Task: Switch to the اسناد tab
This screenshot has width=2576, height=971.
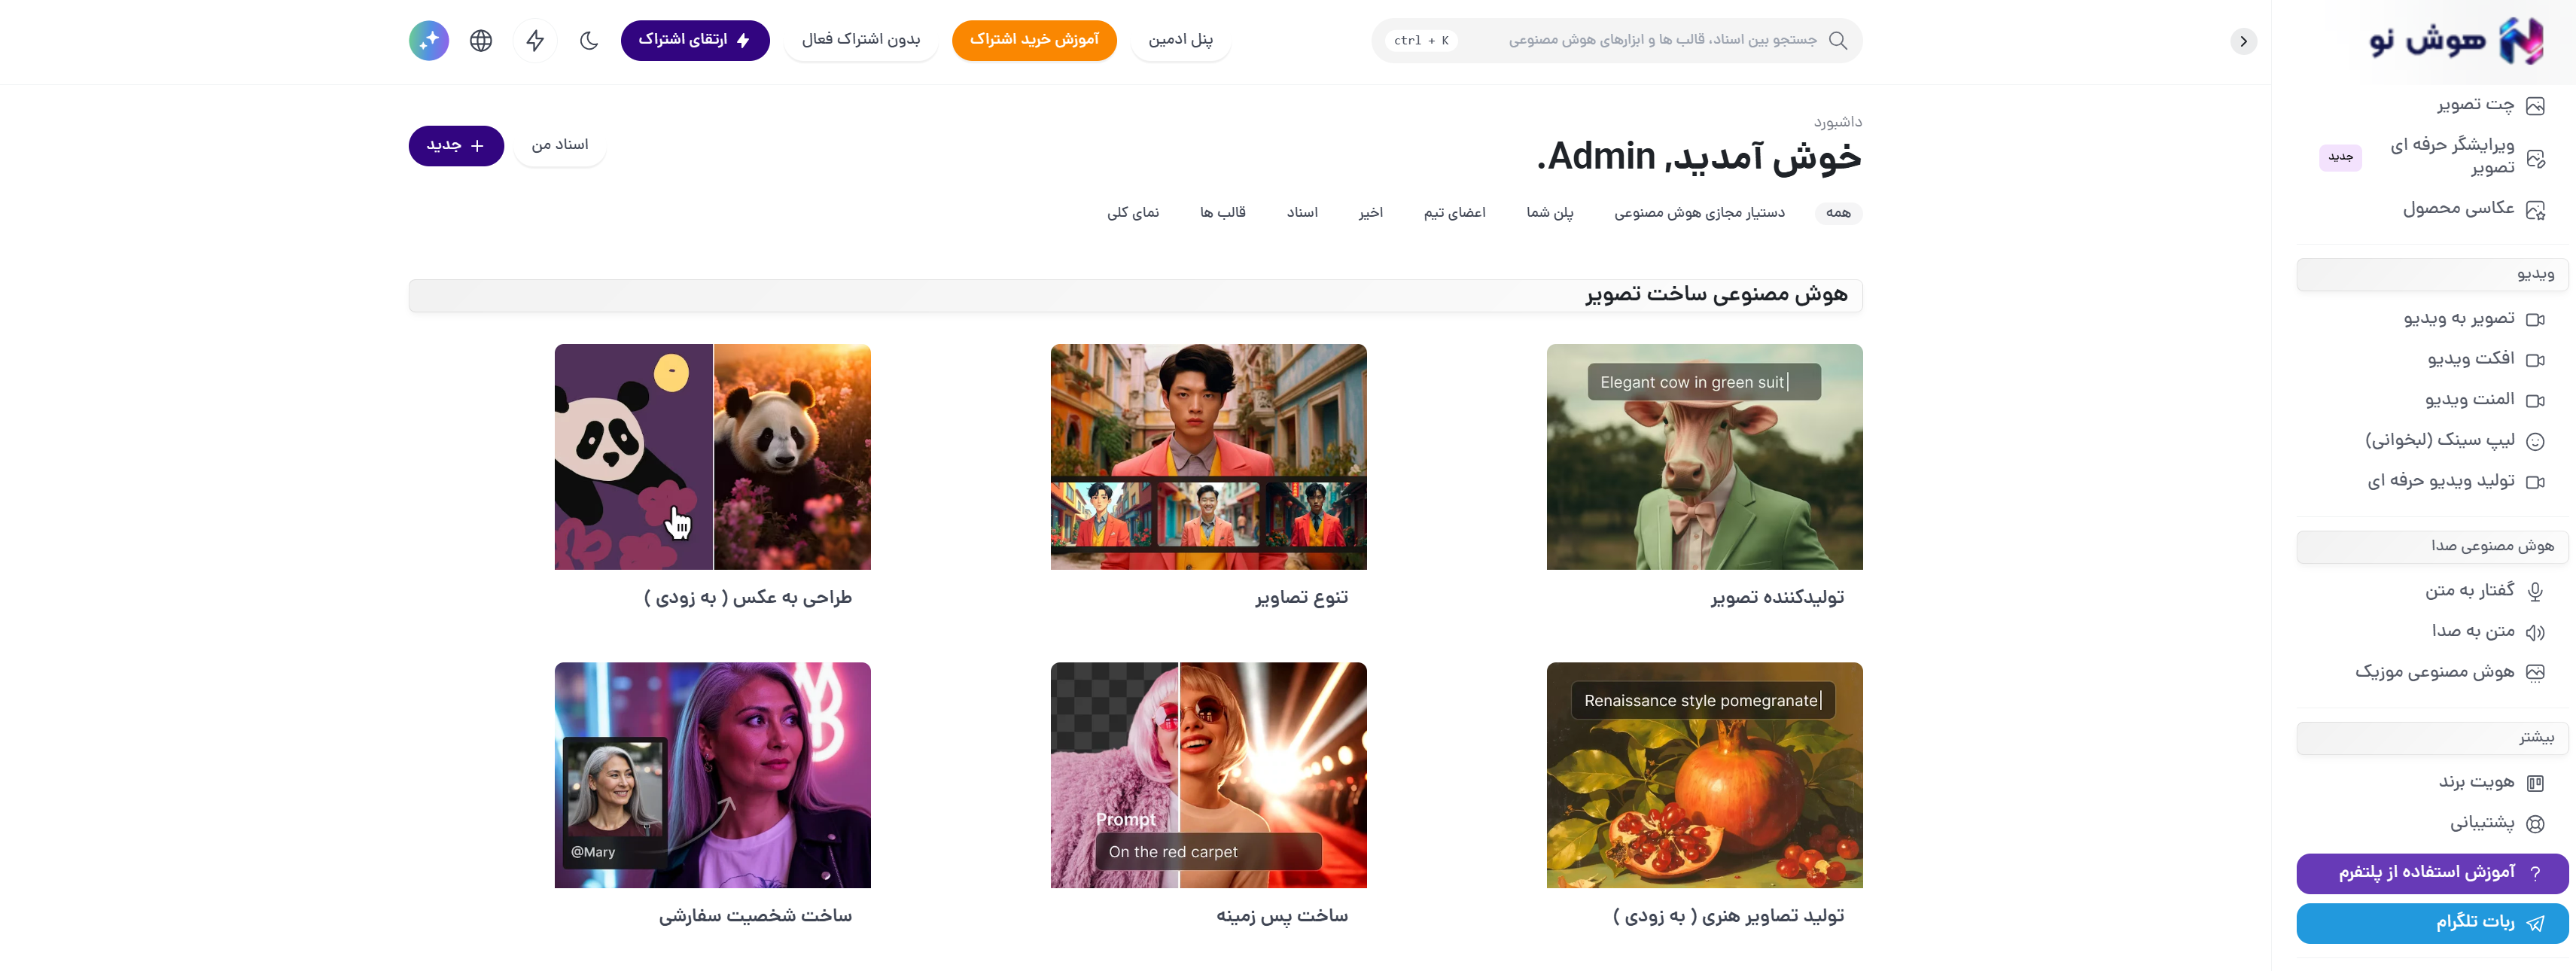Action: coord(1302,213)
